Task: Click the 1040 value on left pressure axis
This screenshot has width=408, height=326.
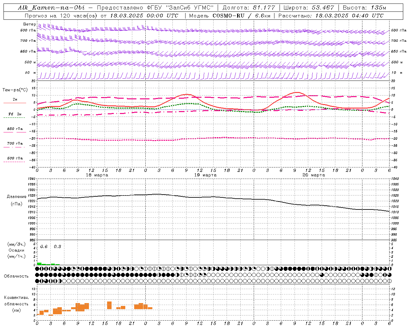Action: [31, 179]
